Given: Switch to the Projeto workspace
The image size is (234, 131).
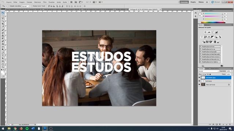Looking at the screenshot, I should (x=193, y=2).
